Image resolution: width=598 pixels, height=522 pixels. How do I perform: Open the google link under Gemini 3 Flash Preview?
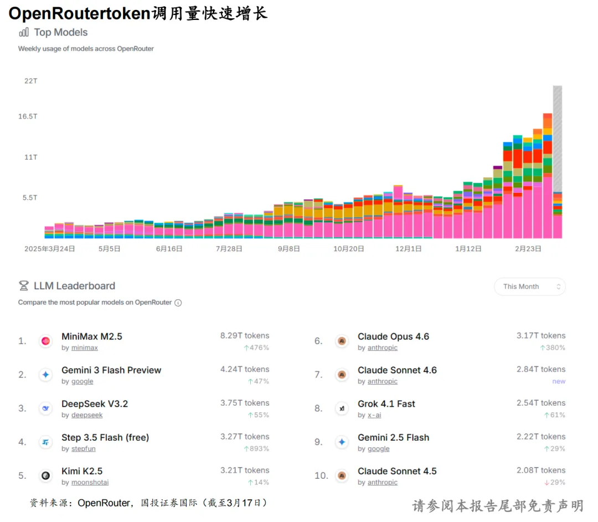83,381
